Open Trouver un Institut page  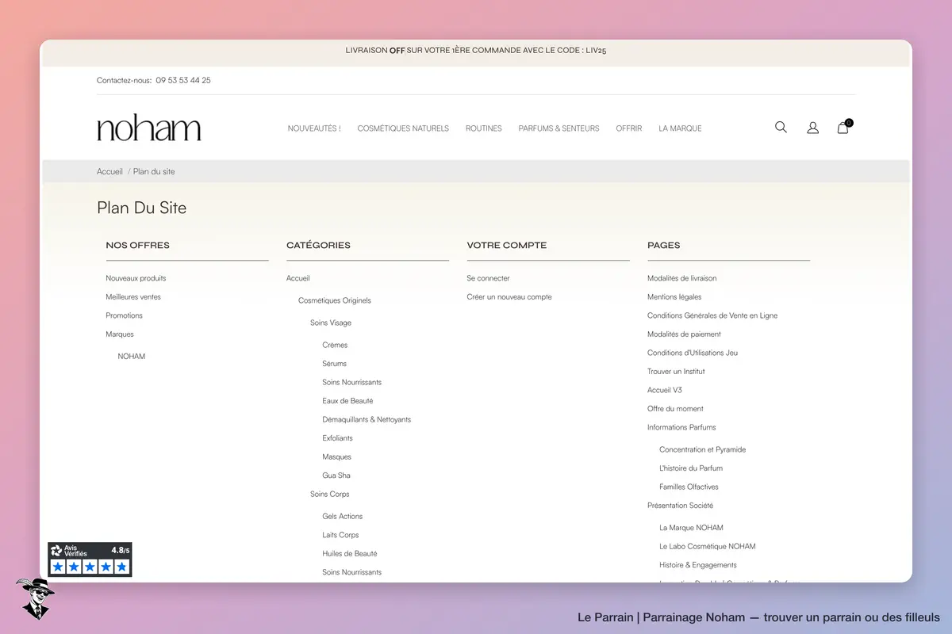pyautogui.click(x=676, y=372)
